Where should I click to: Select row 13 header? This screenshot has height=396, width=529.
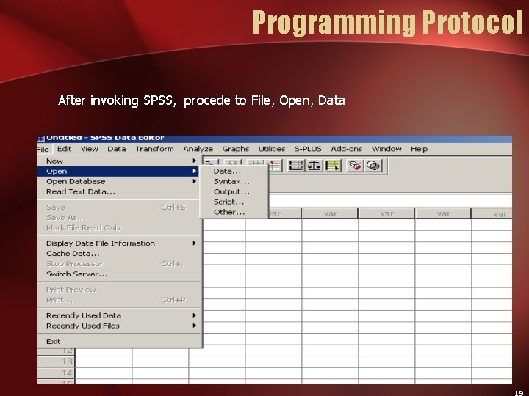[57, 362]
